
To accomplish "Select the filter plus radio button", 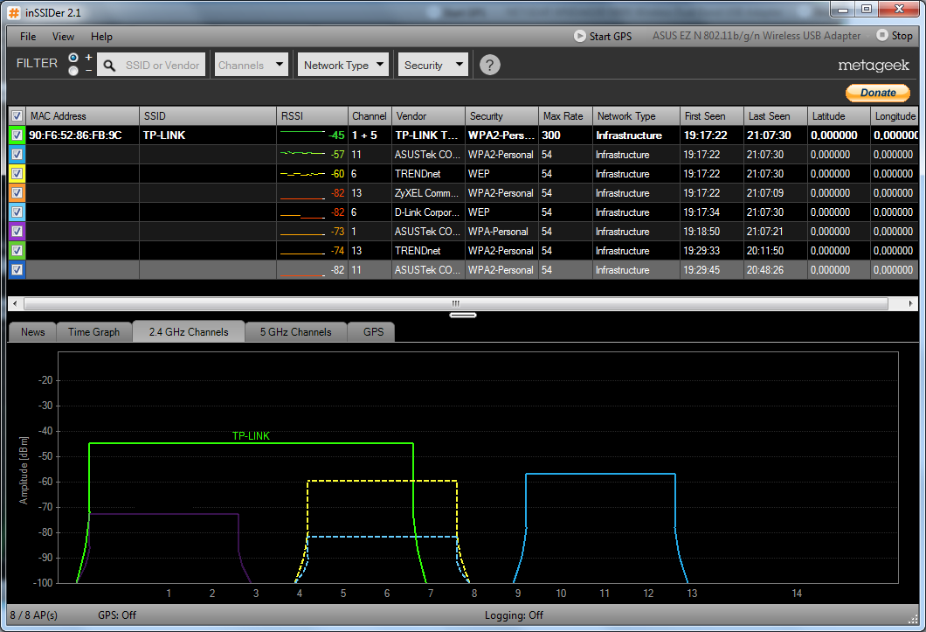I will 73,59.
